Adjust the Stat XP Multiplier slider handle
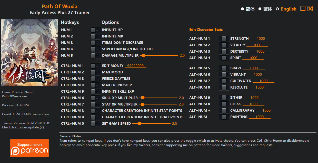The height and width of the screenshot is (163, 318). 143,104
